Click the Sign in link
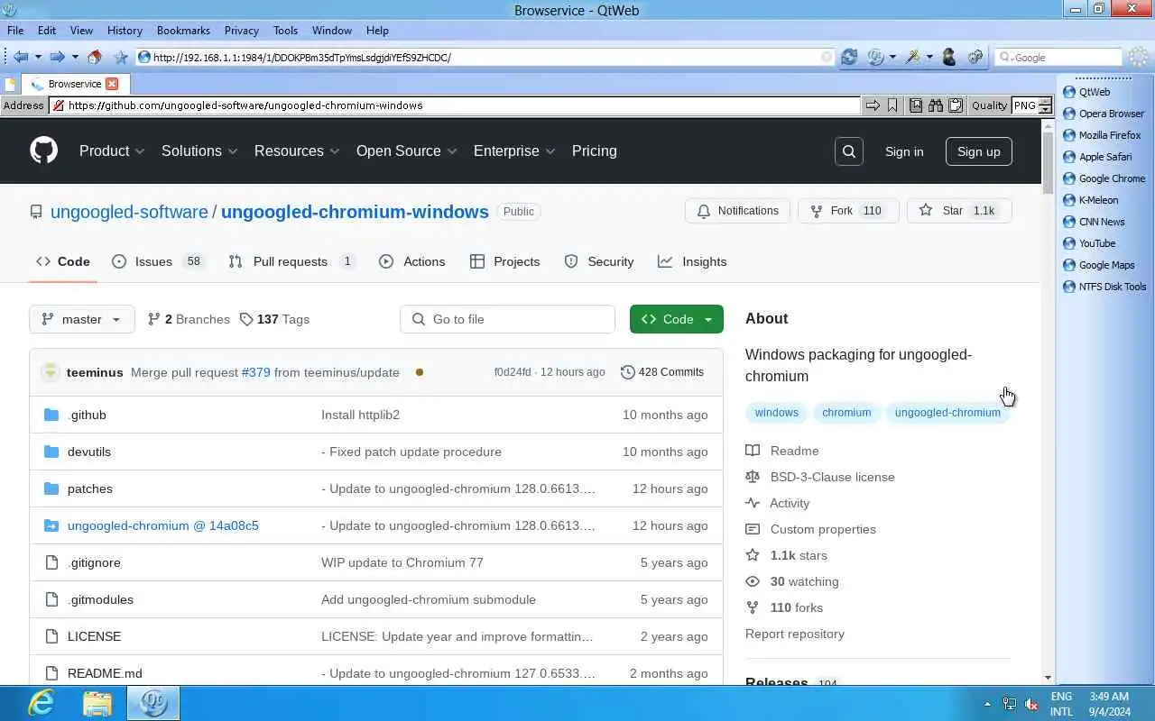 pos(904,151)
